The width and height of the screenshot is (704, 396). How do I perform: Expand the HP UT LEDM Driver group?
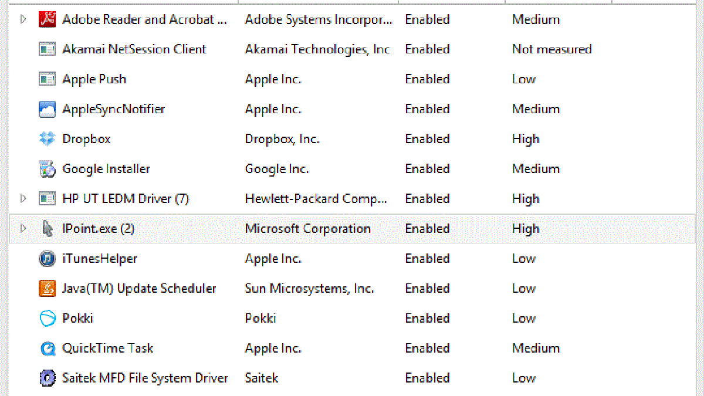pyautogui.click(x=23, y=199)
